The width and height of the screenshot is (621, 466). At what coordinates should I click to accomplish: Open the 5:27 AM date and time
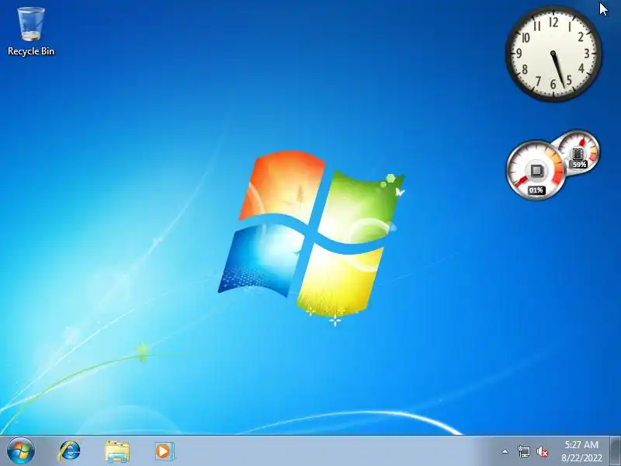pos(581,451)
